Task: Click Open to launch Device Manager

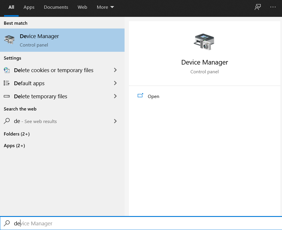Action: pos(153,97)
